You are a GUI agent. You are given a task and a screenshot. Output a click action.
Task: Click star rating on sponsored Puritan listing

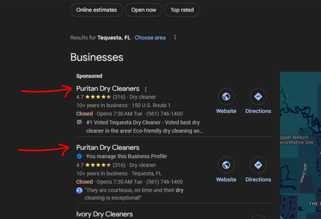98,97
